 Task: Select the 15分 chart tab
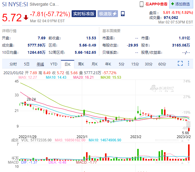(x=135, y=64)
